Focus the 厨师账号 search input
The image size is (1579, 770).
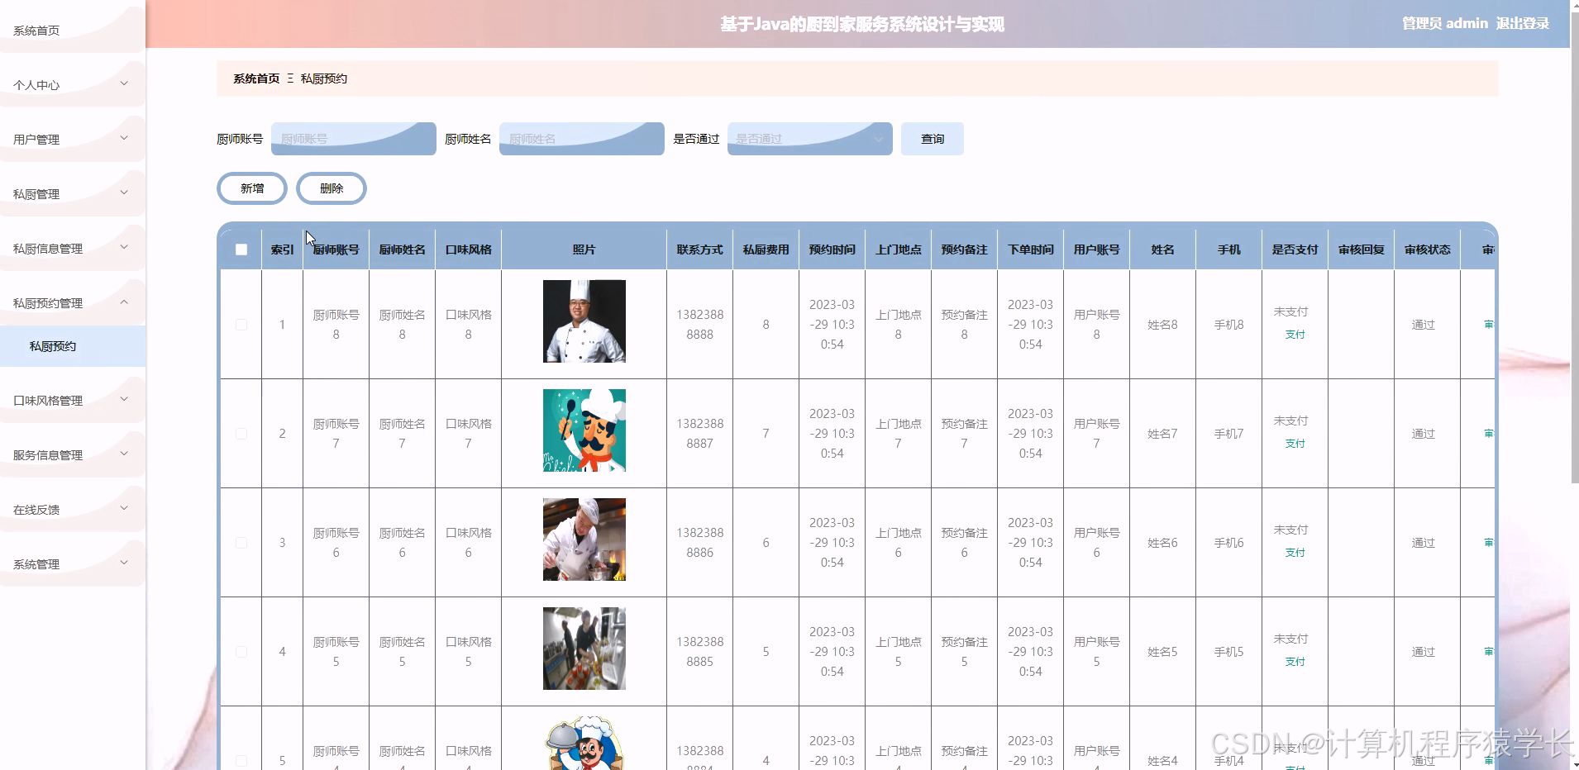[354, 139]
